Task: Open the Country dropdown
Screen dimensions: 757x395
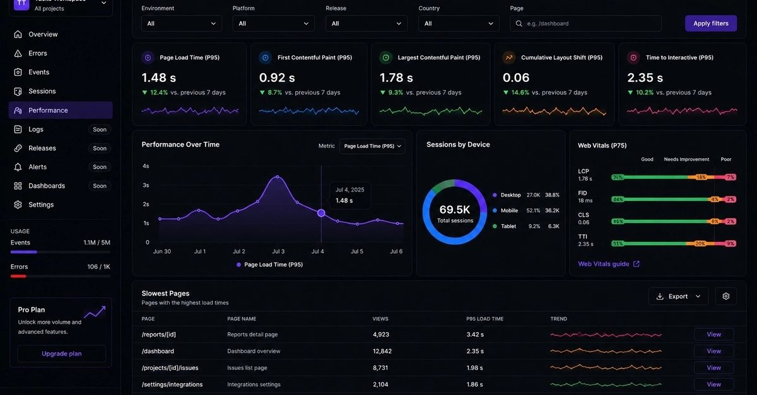Action: pyautogui.click(x=459, y=23)
